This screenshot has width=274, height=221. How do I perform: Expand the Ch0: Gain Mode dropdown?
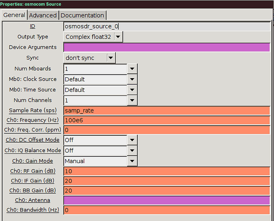pos(132,161)
